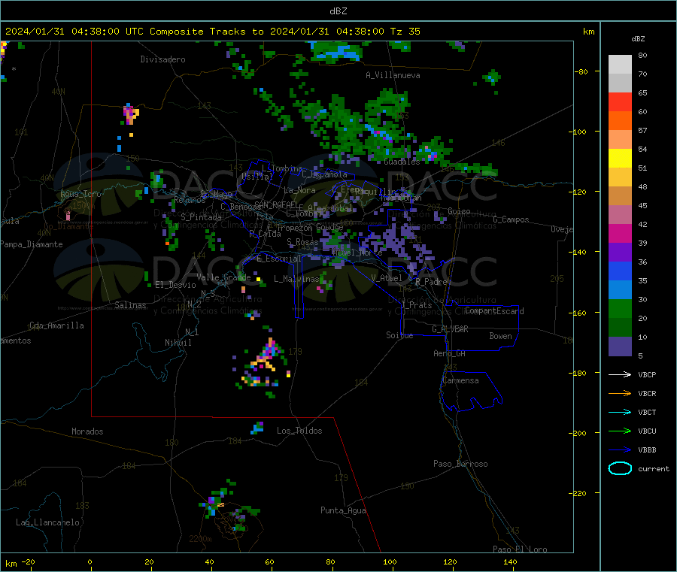Click the white VBCP arrow legend icon
Screen dimensions: 677x572
pyautogui.click(x=620, y=374)
